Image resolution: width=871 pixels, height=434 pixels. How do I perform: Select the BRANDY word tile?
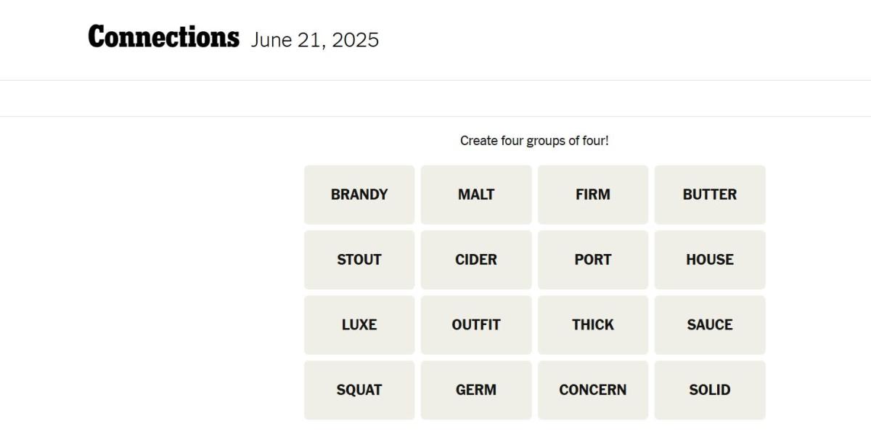(359, 195)
